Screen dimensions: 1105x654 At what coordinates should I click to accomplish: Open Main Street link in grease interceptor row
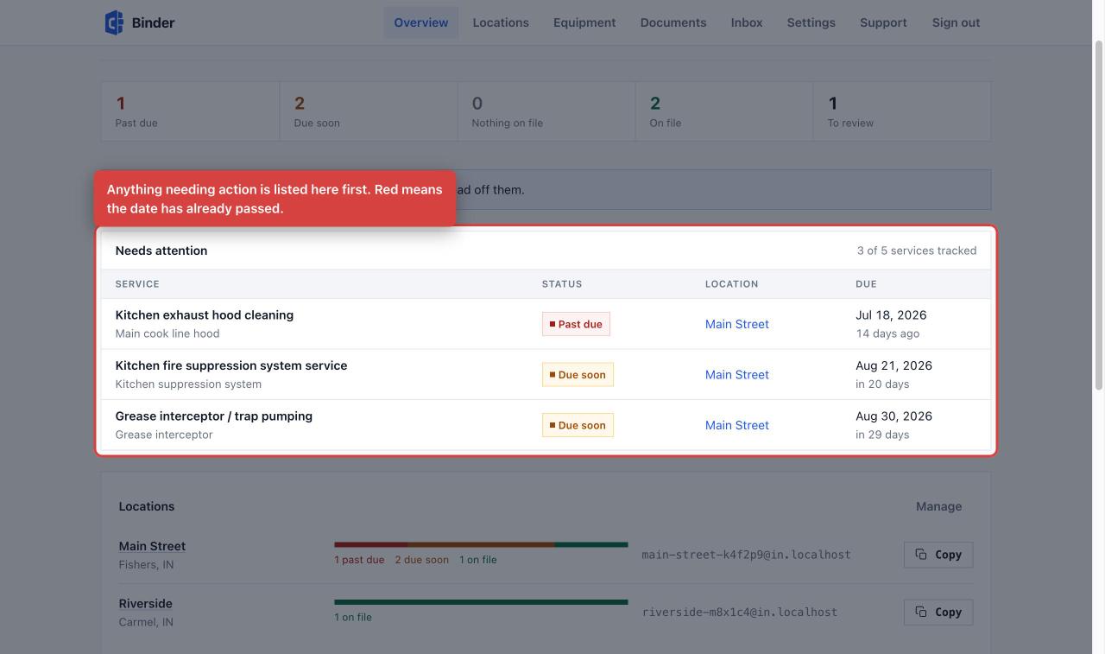[x=737, y=425]
